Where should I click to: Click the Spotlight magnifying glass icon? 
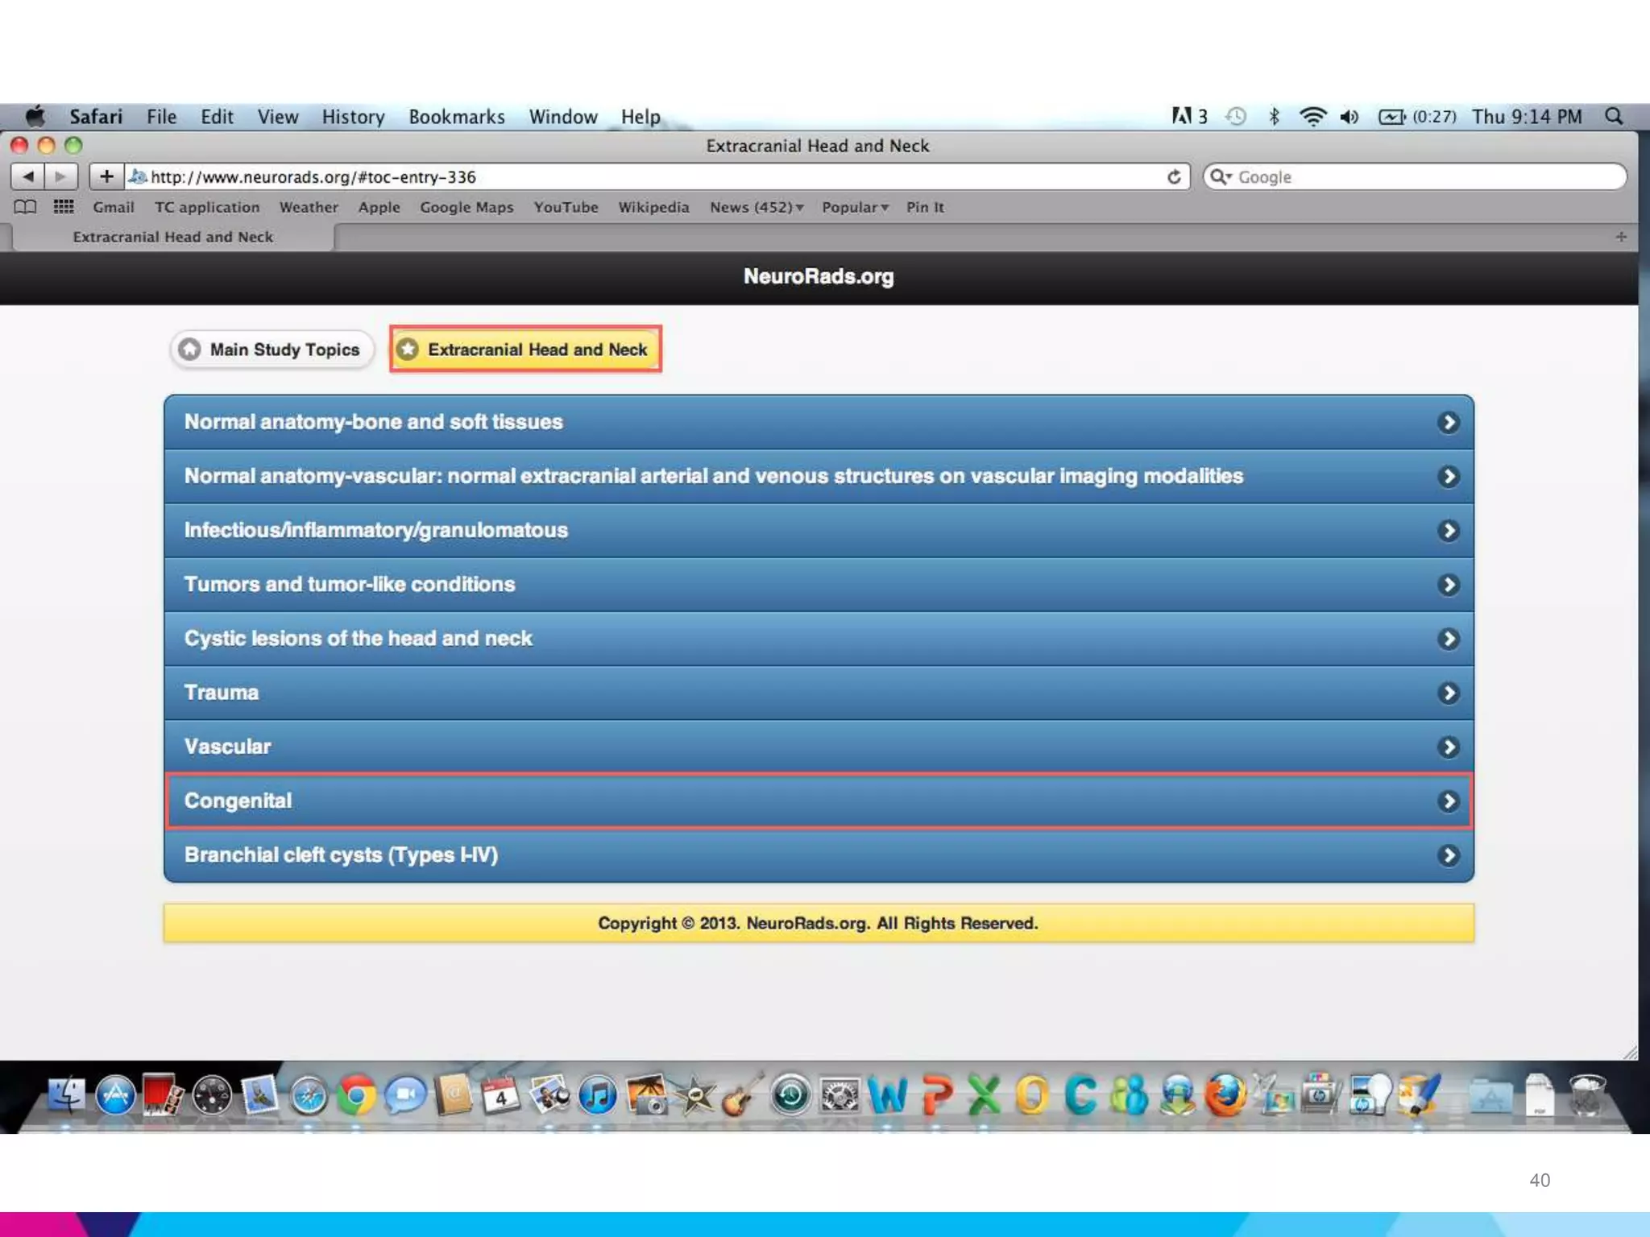point(1614,117)
